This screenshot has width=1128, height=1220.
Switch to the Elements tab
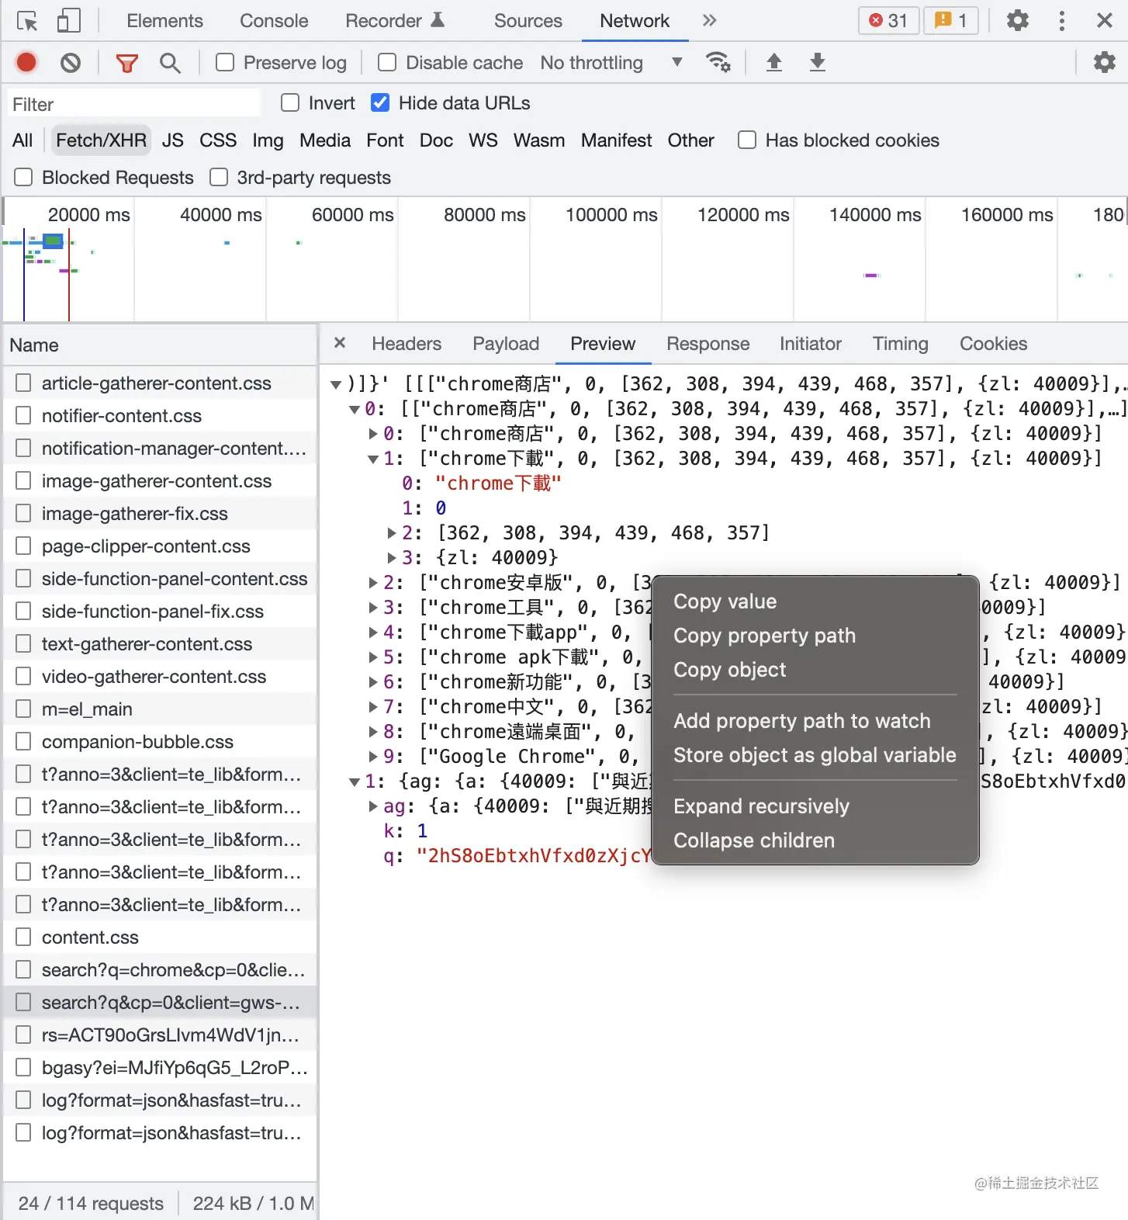point(164,21)
